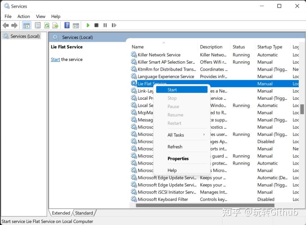The width and height of the screenshot is (306, 225).
Task: Open the View menu
Action: coord(40,16)
